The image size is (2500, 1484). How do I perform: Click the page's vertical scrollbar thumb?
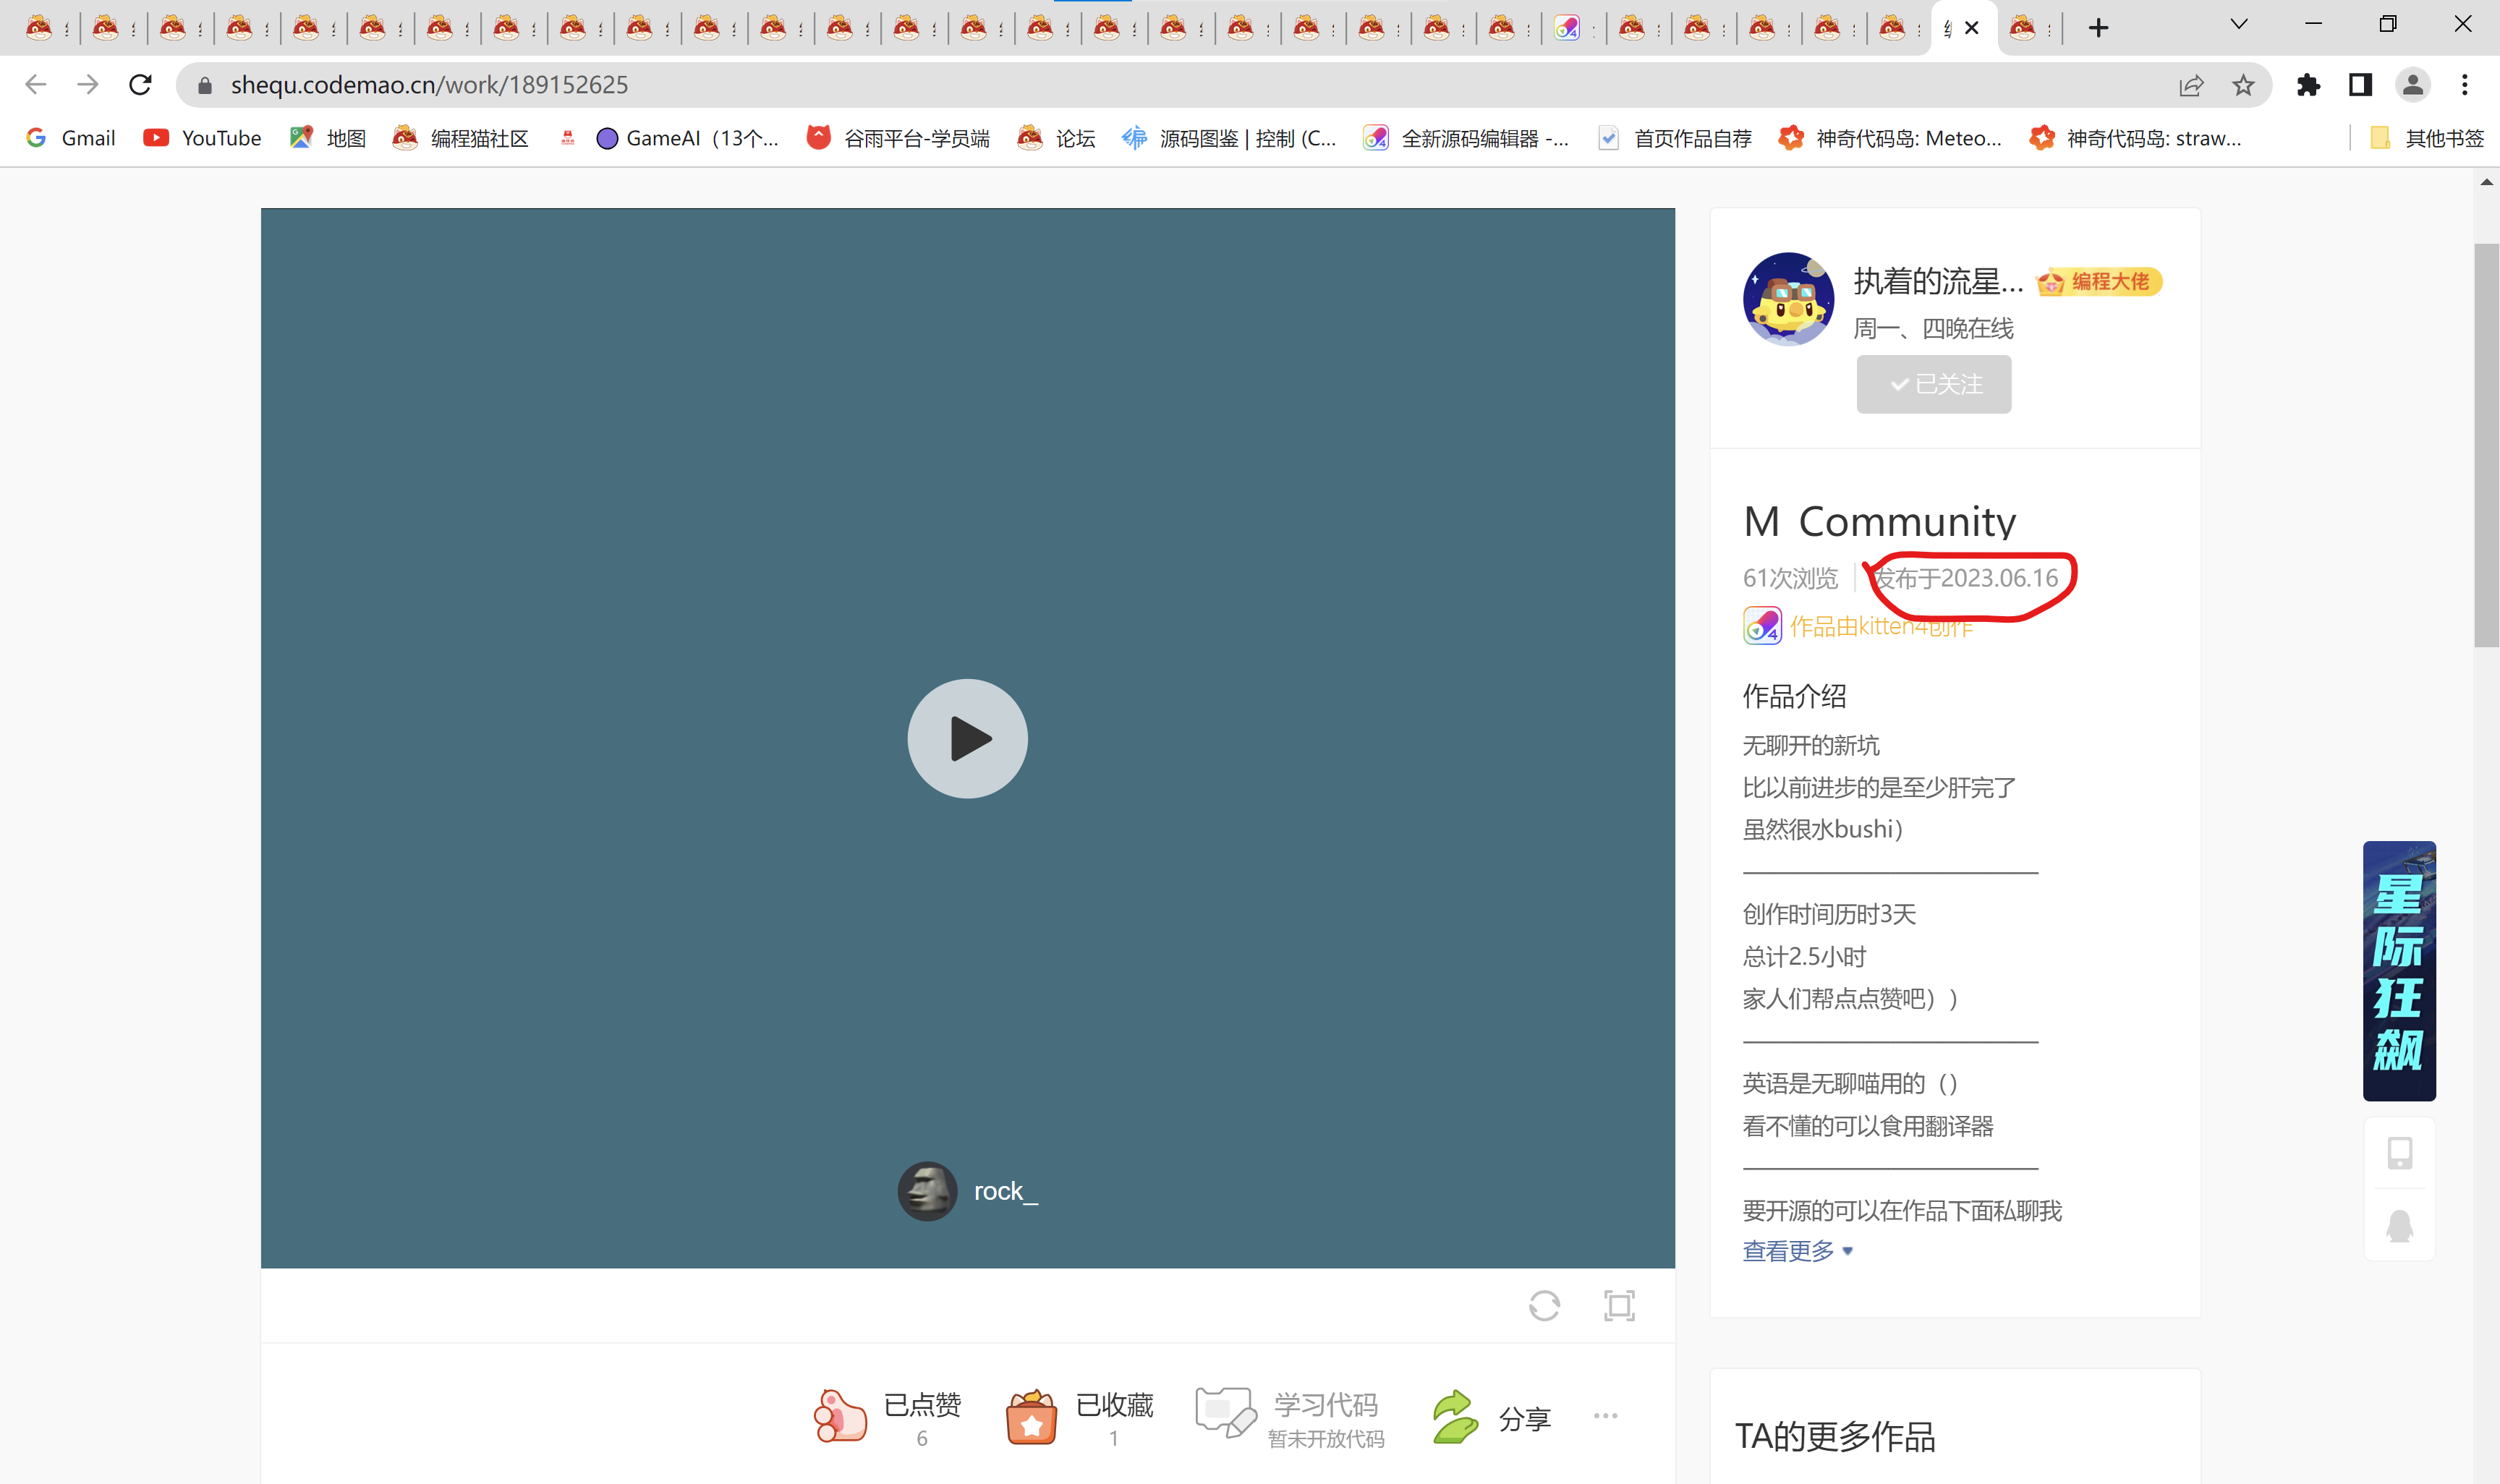pyautogui.click(x=2486, y=445)
